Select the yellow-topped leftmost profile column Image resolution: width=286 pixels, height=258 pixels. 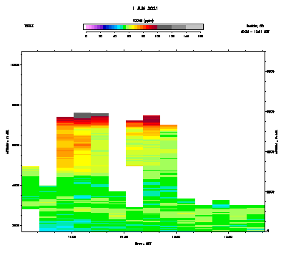(31, 188)
